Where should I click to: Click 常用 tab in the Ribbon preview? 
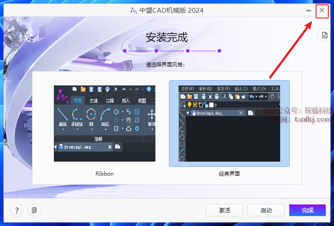[x=77, y=100]
